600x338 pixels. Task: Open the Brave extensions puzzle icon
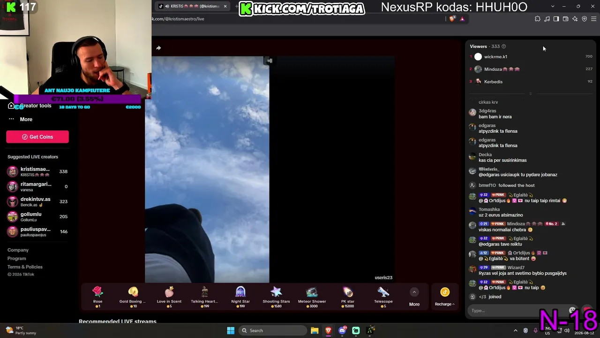click(x=538, y=19)
